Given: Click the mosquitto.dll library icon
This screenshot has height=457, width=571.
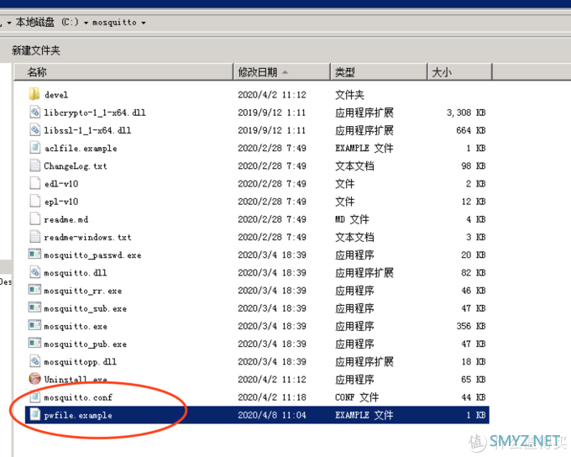Looking at the screenshot, I should 34,272.
